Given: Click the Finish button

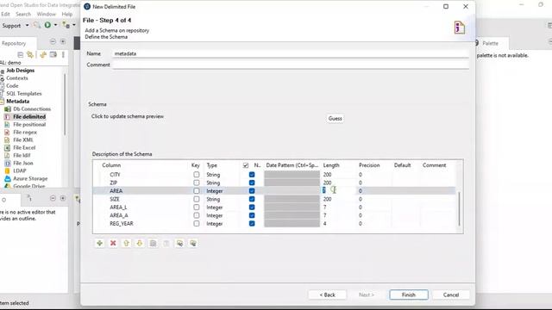Looking at the screenshot, I should (x=409, y=294).
